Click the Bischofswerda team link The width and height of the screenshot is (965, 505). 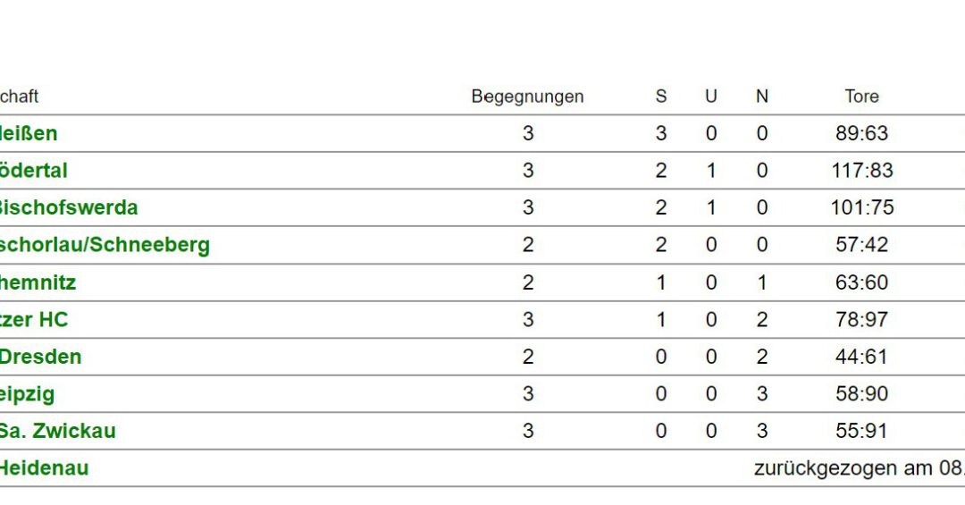click(x=68, y=207)
